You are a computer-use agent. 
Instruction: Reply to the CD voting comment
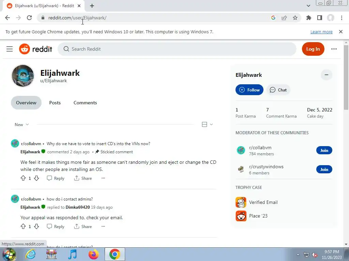pyautogui.click(x=56, y=178)
